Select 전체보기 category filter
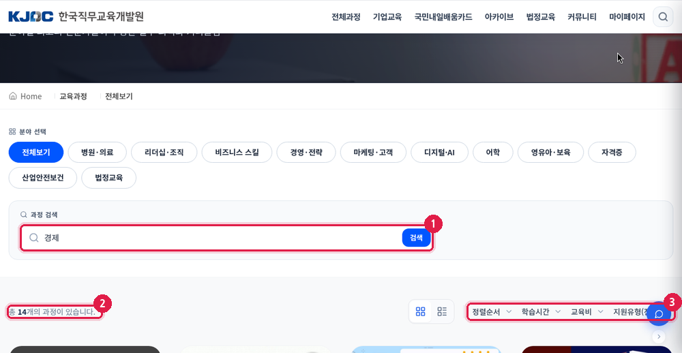 click(x=36, y=152)
